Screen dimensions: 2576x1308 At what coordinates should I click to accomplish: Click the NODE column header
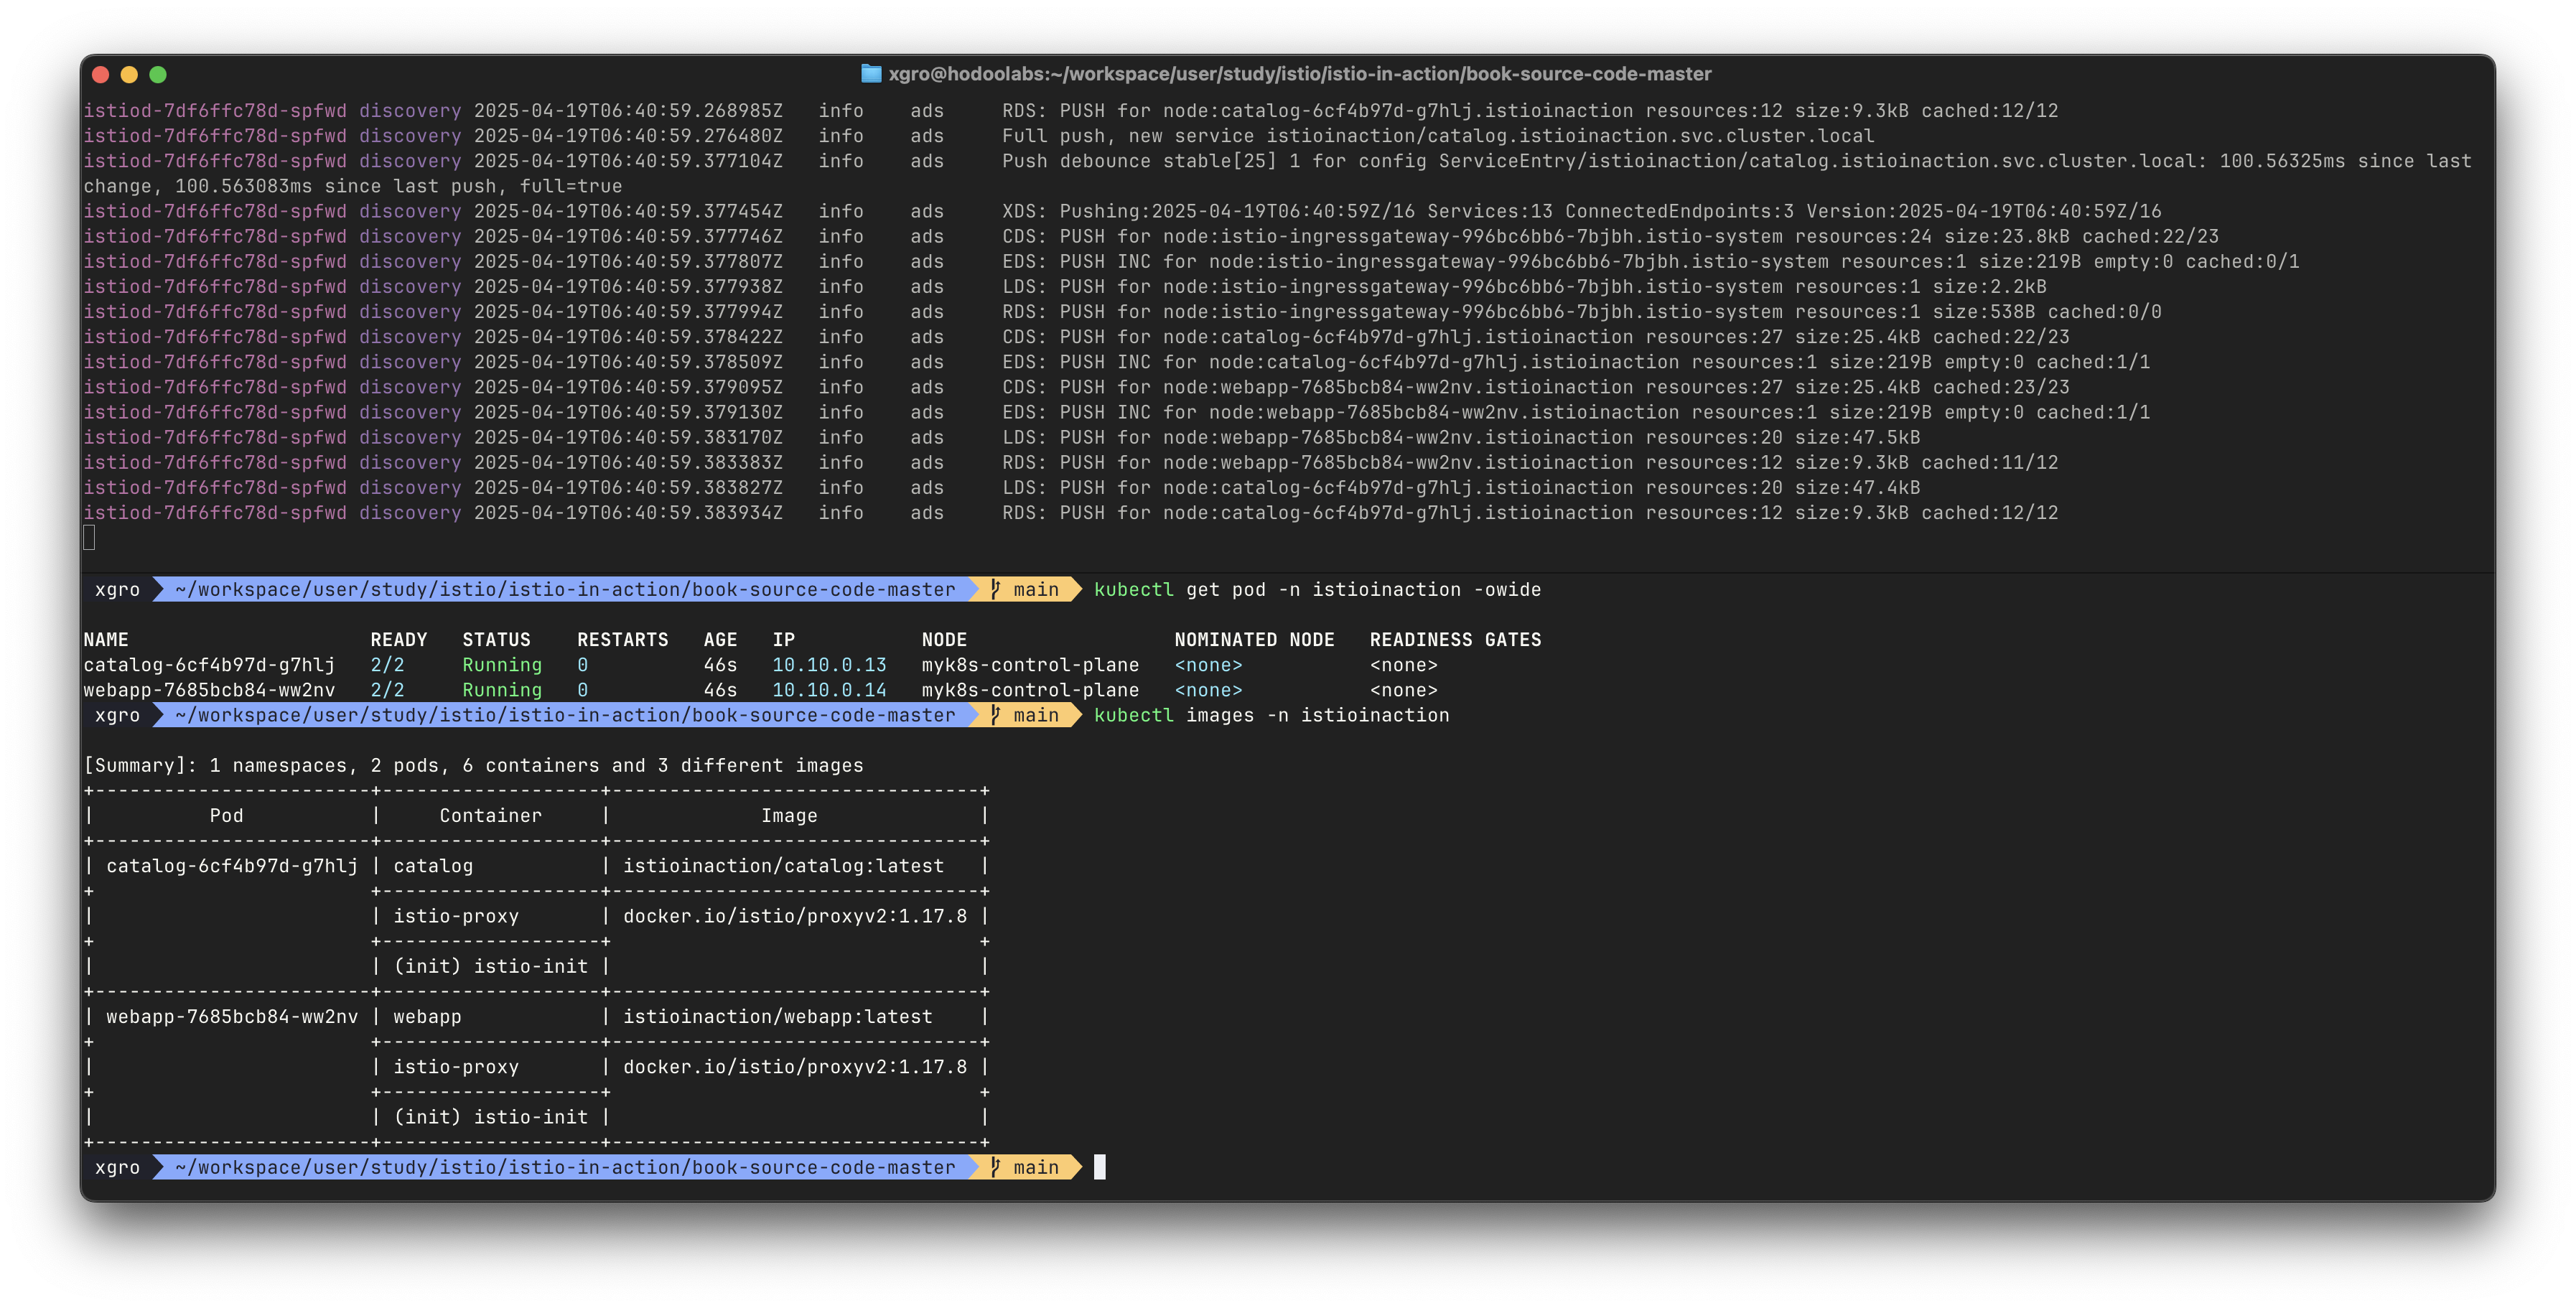tap(944, 640)
